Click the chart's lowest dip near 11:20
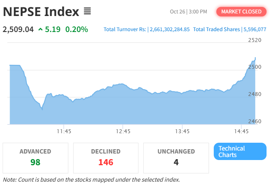This screenshot has height=189, width=270. click(x=42, y=109)
